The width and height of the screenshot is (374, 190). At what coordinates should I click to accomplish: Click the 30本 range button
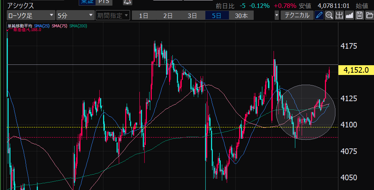click(x=241, y=15)
